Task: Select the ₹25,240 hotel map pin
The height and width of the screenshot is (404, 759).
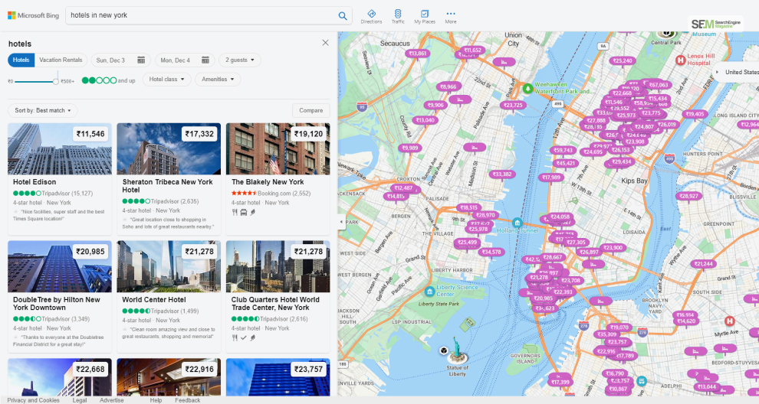Action: [623, 61]
